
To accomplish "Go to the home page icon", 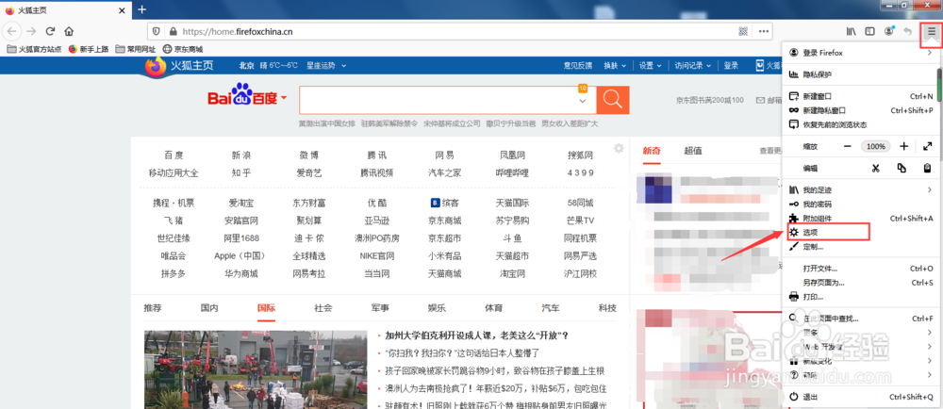I will click(69, 31).
